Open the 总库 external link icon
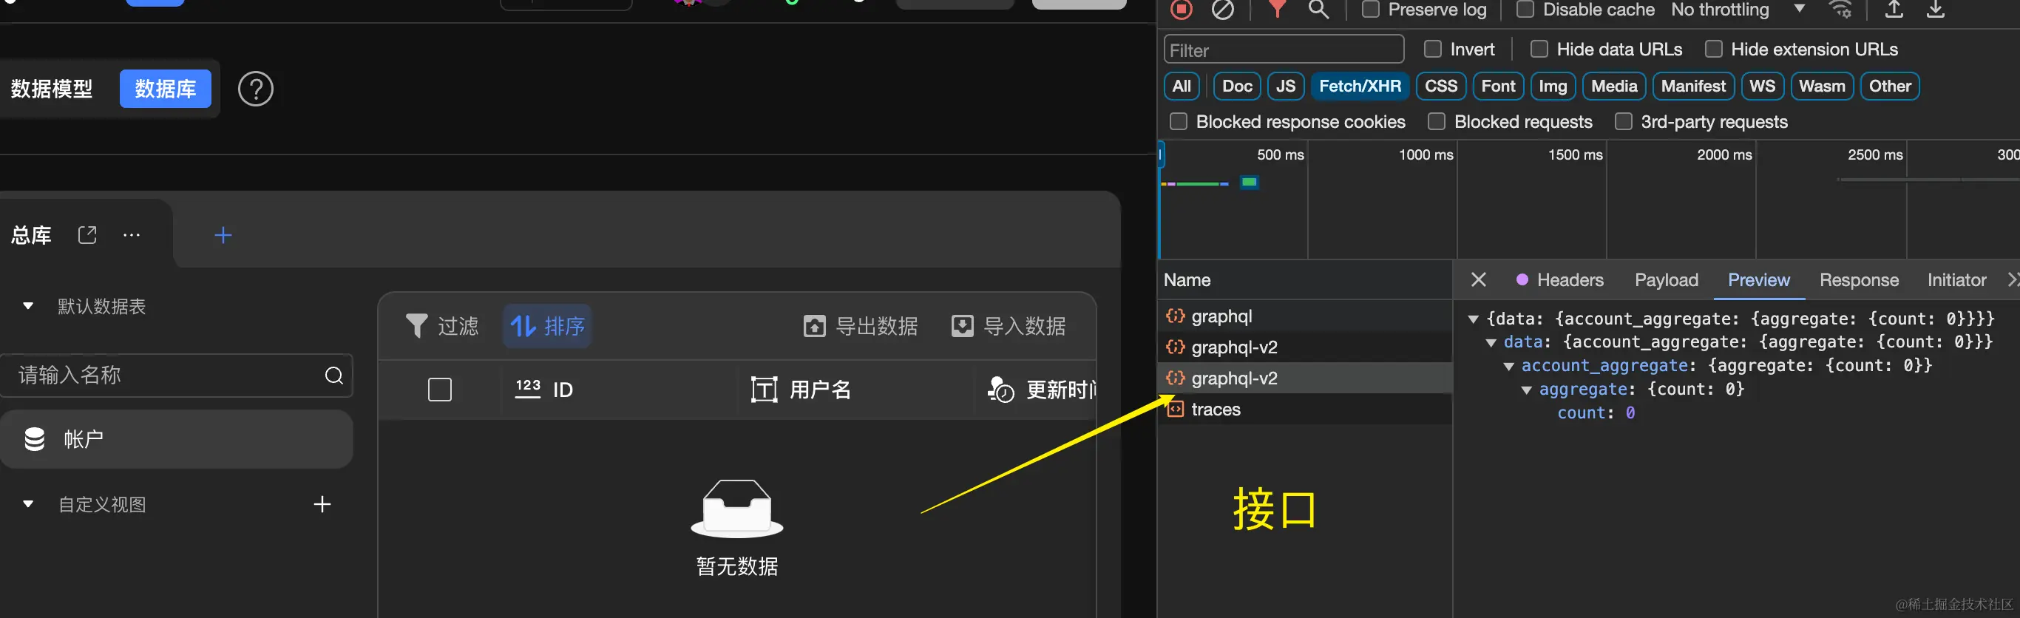Viewport: 2020px width, 618px height. pyautogui.click(x=87, y=234)
